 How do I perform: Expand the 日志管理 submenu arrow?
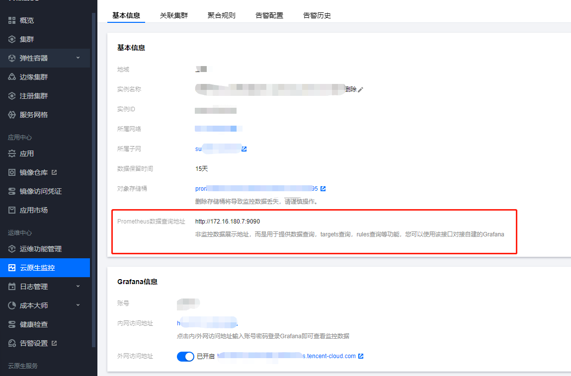(x=78, y=287)
